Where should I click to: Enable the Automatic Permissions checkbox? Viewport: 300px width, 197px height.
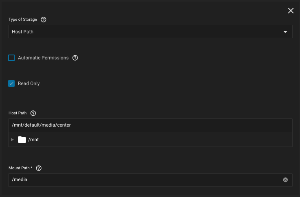tap(11, 58)
